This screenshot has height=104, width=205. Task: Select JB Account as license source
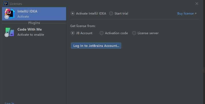coord(73,33)
